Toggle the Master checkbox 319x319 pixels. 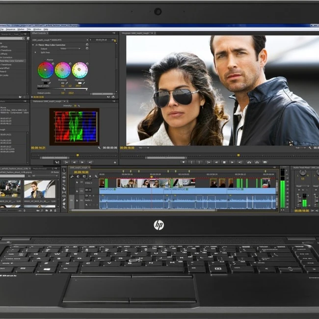click(x=45, y=60)
